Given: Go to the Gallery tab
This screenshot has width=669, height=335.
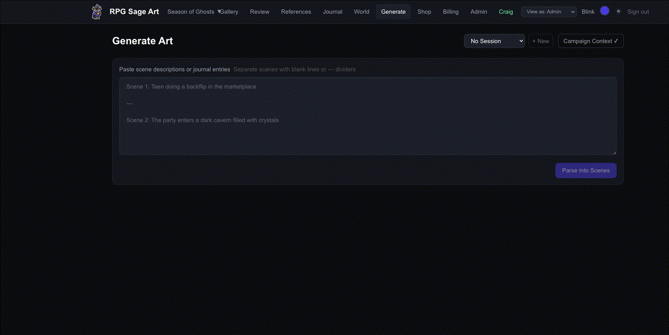Looking at the screenshot, I should coord(229,12).
